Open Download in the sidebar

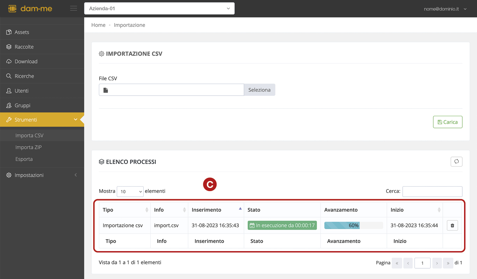point(42,61)
